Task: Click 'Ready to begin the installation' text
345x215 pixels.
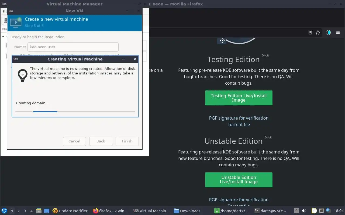Action: (37, 37)
